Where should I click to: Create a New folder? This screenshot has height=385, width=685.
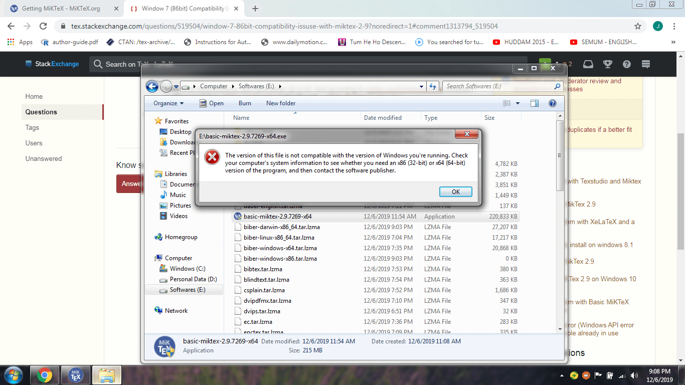pyautogui.click(x=281, y=103)
